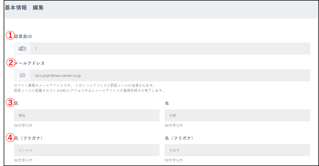This screenshot has height=166, width=319.
Task: Click the red circled number 1 marker
Action: [x=10, y=35]
